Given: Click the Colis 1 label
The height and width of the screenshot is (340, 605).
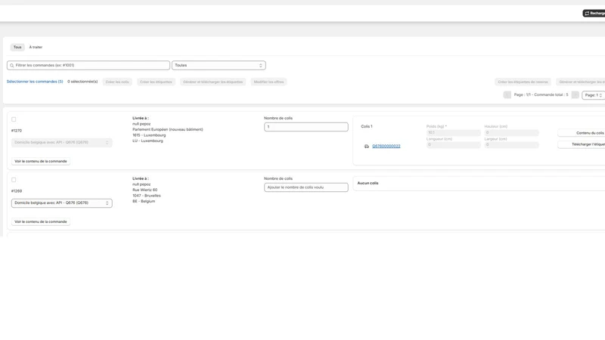Looking at the screenshot, I should coord(367,126).
